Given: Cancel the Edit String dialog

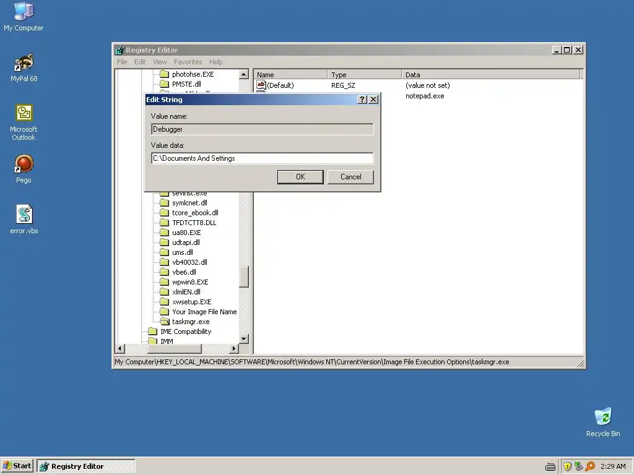Looking at the screenshot, I should [350, 176].
